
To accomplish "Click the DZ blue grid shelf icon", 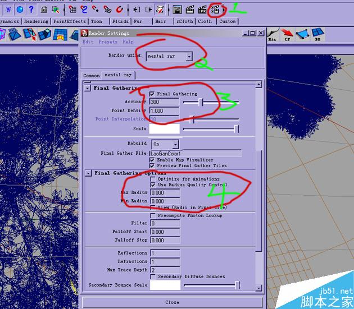I will click(318, 34).
